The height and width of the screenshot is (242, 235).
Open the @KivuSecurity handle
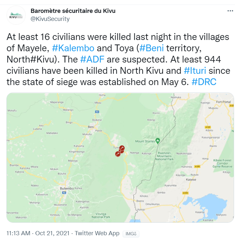coord(50,19)
